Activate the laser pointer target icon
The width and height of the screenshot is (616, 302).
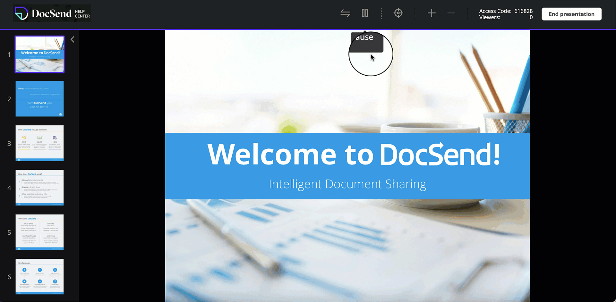coord(398,13)
